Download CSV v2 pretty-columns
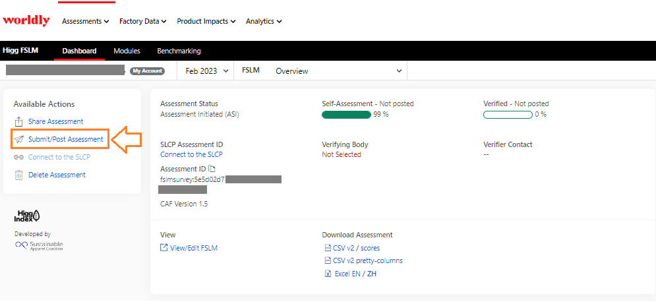 tap(368, 260)
